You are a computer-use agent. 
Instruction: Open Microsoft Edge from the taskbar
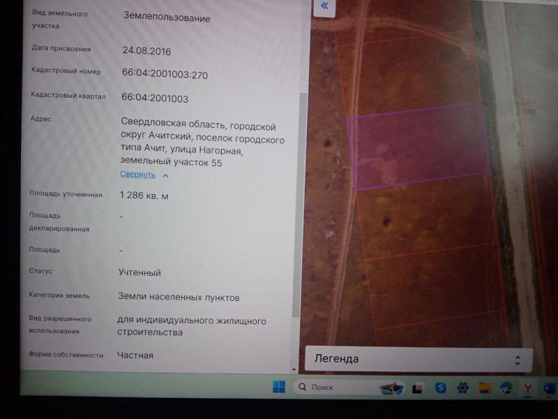(506, 388)
